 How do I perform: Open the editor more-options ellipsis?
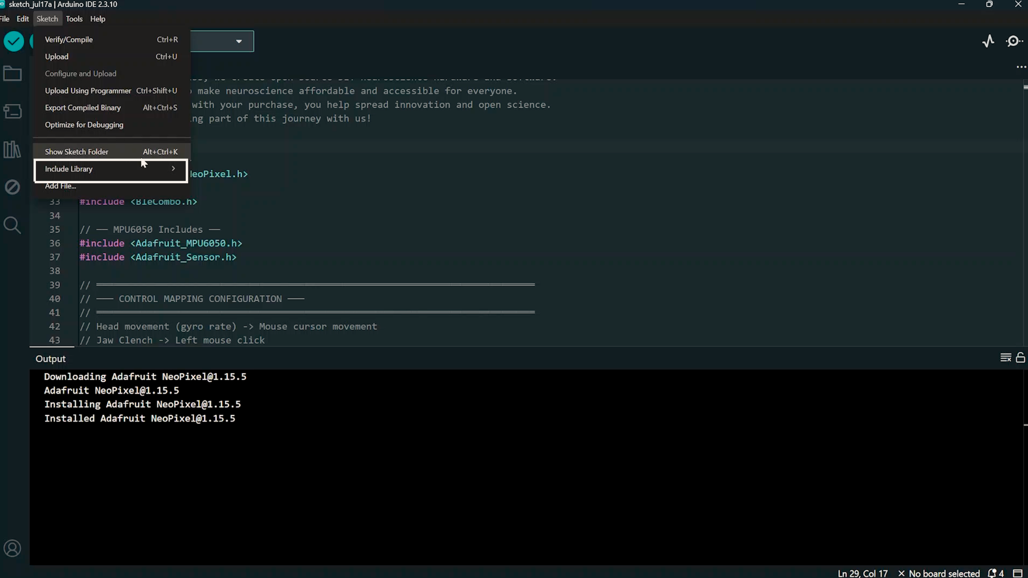(1021, 67)
